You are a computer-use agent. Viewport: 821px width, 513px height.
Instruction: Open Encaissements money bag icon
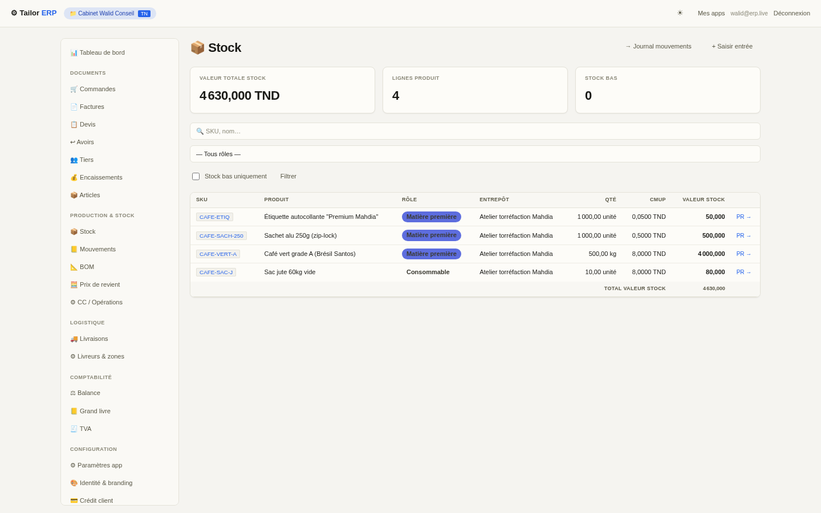[x=74, y=177]
